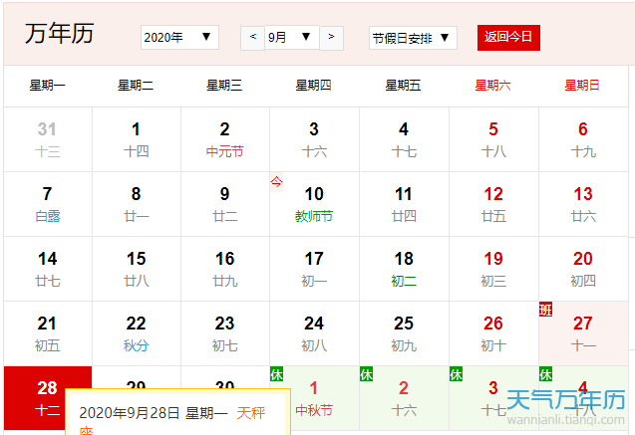Select September 26 初十
Screen dimensions: 635x435
pyautogui.click(x=493, y=333)
